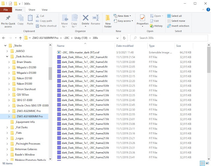Refresh the current folder
Screen dimensions: 211x166
coord(124,38)
